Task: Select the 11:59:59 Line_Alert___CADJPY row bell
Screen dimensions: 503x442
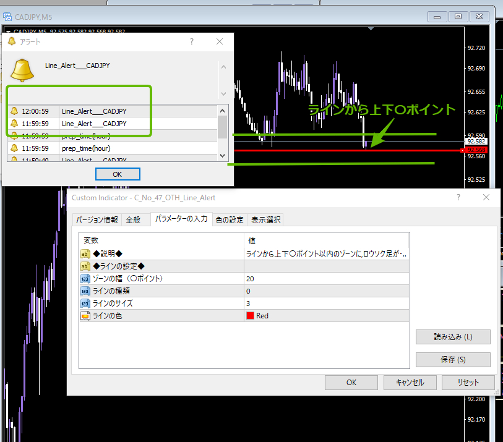Action: click(x=14, y=124)
